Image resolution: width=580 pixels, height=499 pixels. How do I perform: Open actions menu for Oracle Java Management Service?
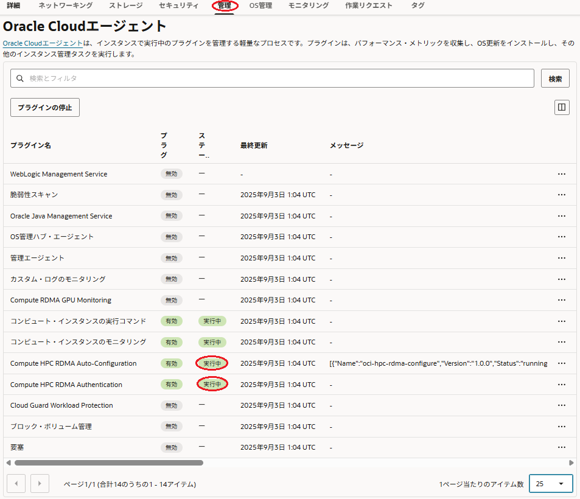[561, 216]
